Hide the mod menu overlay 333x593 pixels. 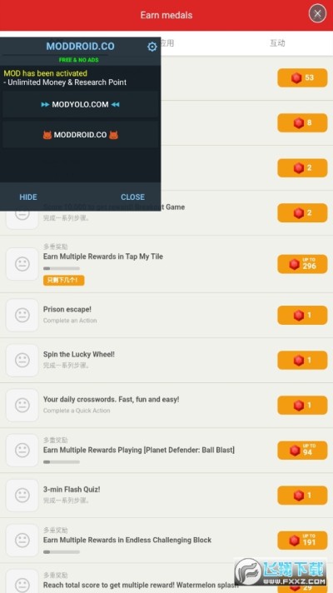[x=28, y=197]
